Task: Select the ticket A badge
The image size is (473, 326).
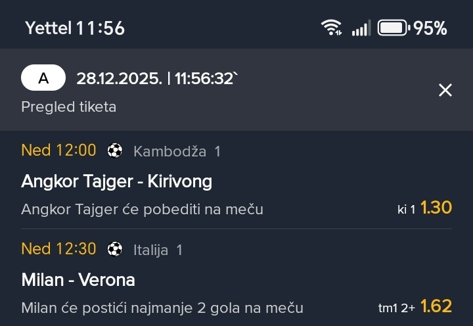Action: pyautogui.click(x=43, y=79)
